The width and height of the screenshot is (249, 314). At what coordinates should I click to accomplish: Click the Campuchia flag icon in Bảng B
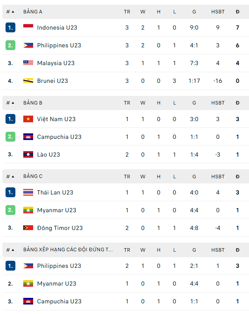[28, 137]
